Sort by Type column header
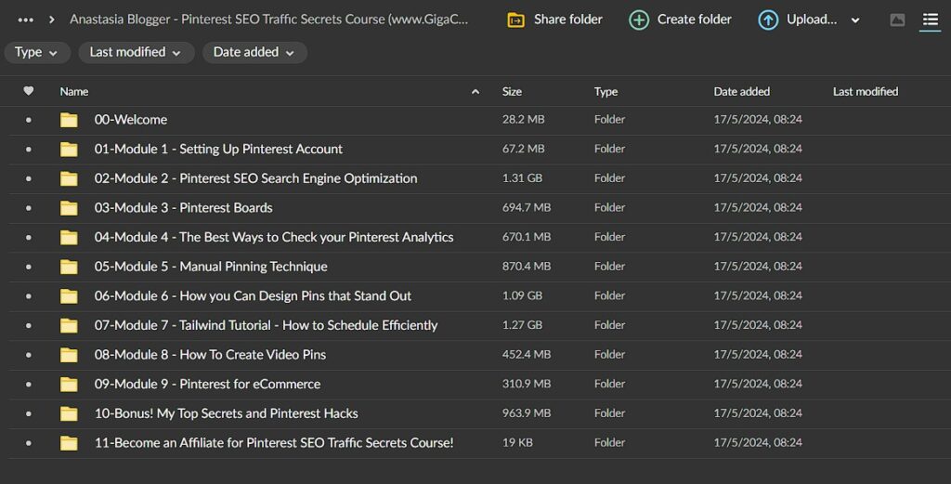This screenshot has height=484, width=951. [606, 92]
